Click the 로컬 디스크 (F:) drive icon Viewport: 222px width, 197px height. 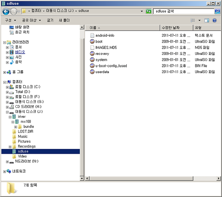pos(12,97)
